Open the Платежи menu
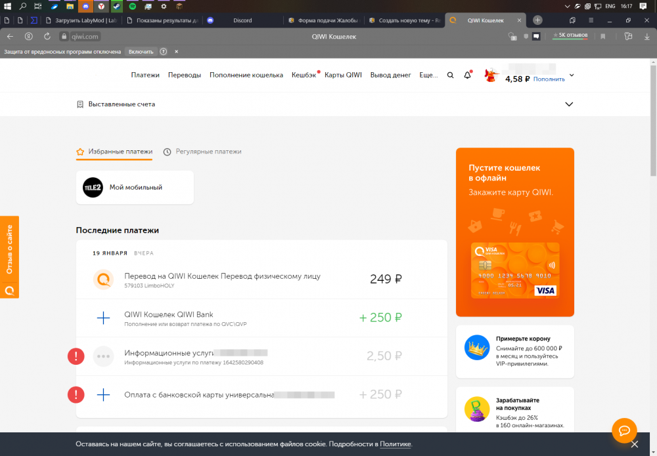657x456 pixels. [145, 75]
